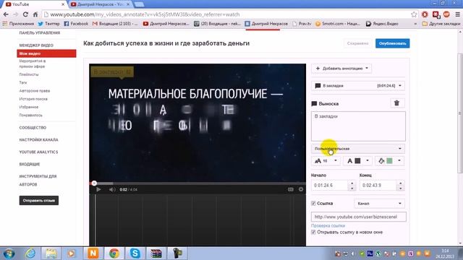
Task: Click the browser address bar
Action: (226, 14)
